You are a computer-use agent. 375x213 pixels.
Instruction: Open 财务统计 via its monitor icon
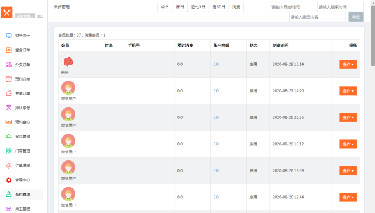coord(9,36)
